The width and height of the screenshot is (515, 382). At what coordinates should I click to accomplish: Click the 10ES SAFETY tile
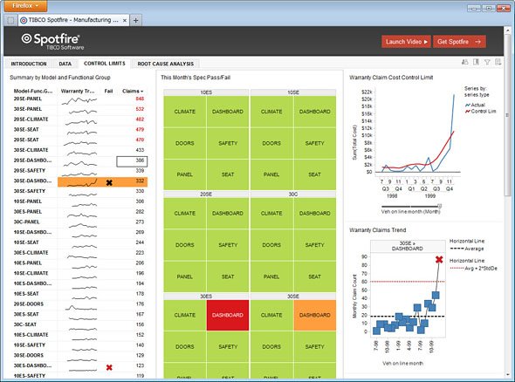(x=228, y=143)
